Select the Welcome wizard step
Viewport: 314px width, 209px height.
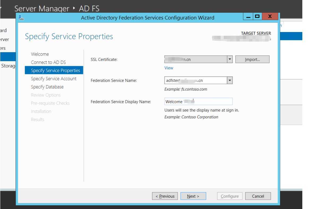click(40, 54)
